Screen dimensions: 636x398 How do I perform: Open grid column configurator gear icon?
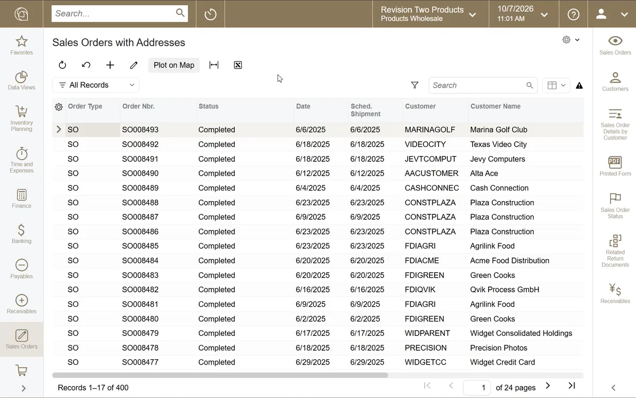59,107
